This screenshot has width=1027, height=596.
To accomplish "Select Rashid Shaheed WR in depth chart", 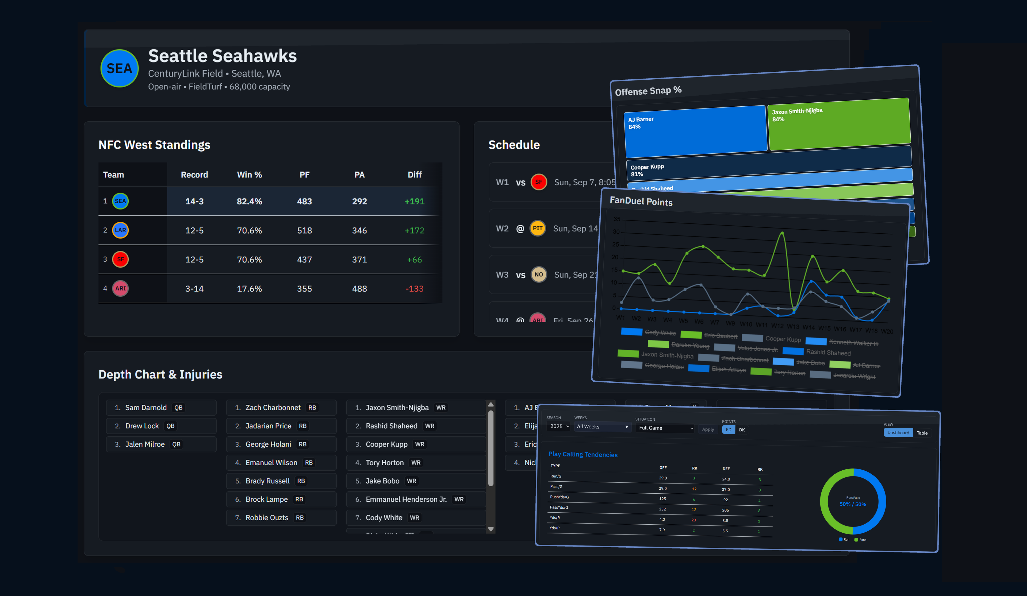I will pos(416,426).
